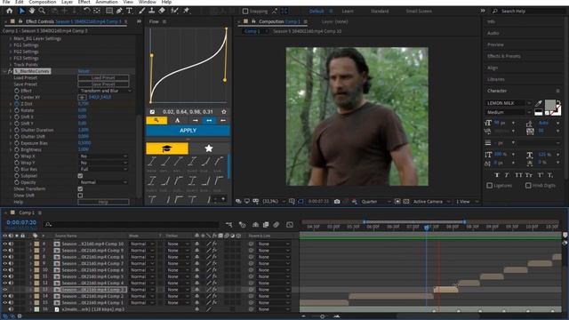
Task: Expand FG1 Settings group
Action: click(x=11, y=45)
